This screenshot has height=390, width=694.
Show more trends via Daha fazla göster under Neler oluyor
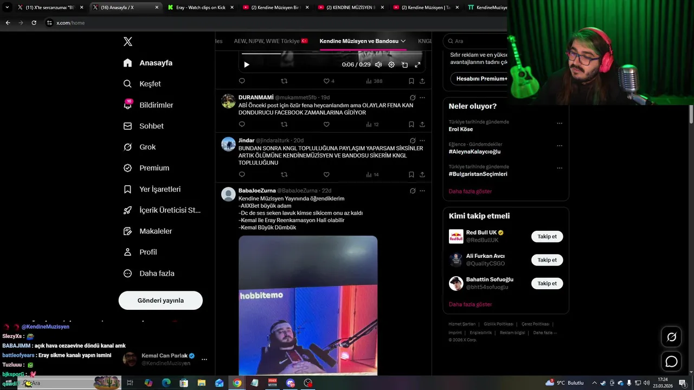[x=470, y=191]
